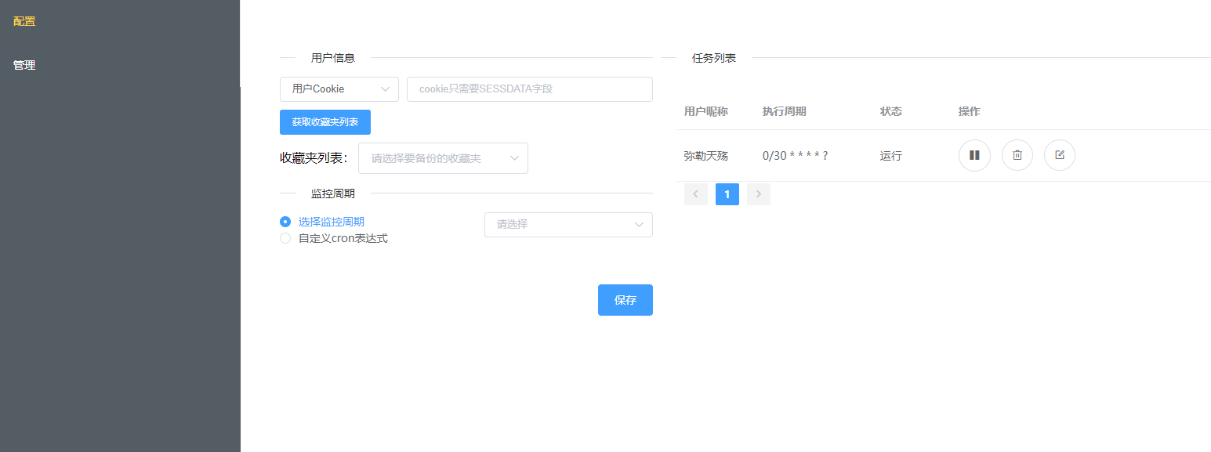Viewport: 1211px width, 452px height.
Task: Open the 请选择 monitoring period dropdown
Action: 567,225
